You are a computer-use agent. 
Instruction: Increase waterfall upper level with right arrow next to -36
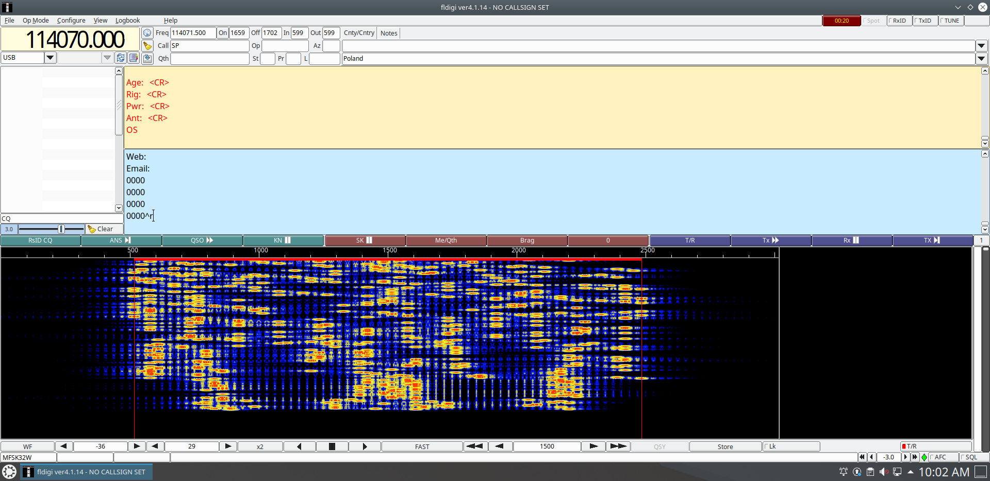pyautogui.click(x=137, y=446)
